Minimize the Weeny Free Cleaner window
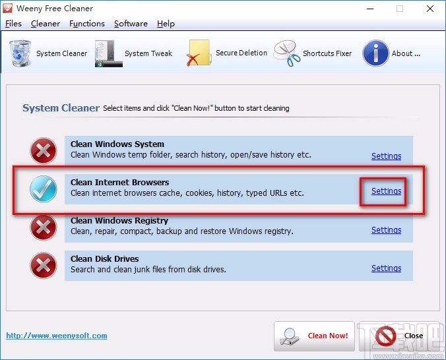Image resolution: width=446 pixels, height=360 pixels. (370, 9)
